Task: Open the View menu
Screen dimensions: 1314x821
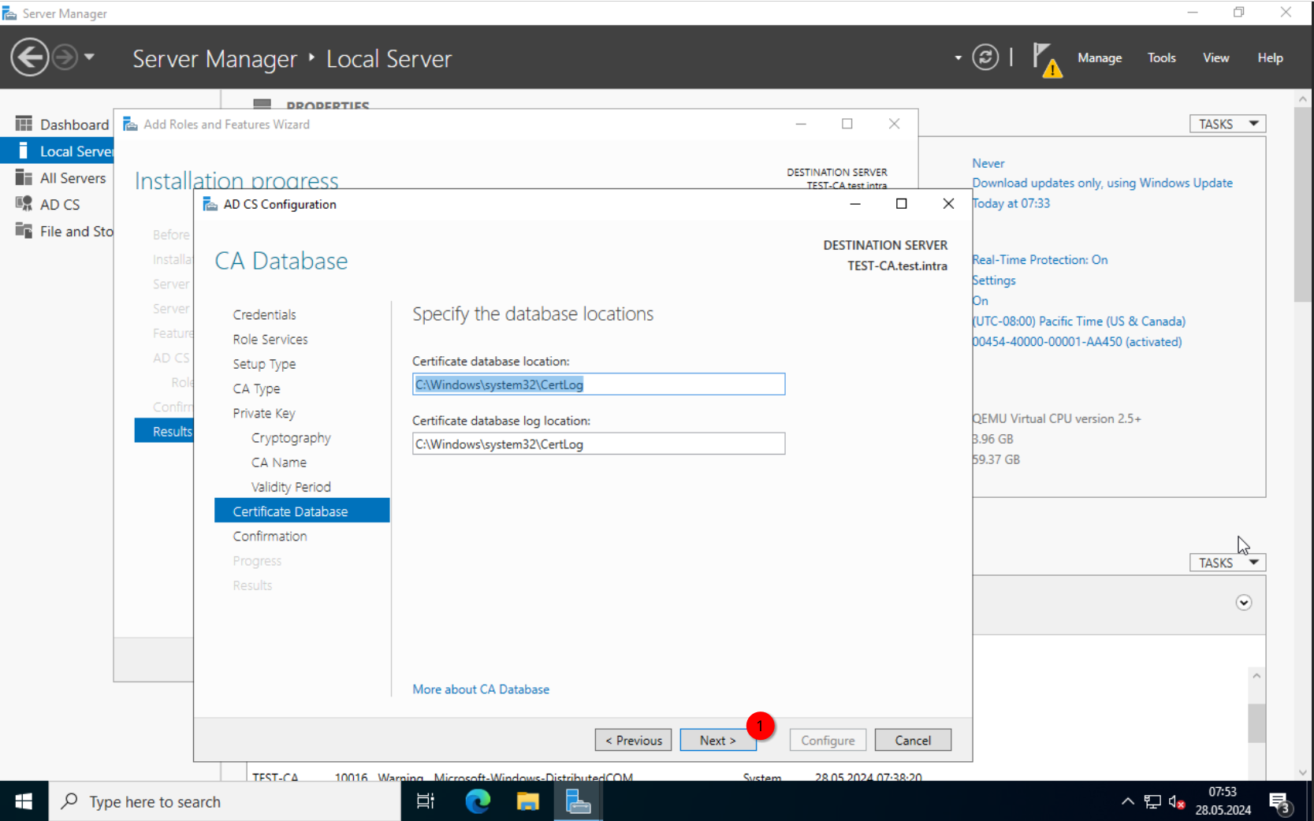Action: (x=1215, y=58)
